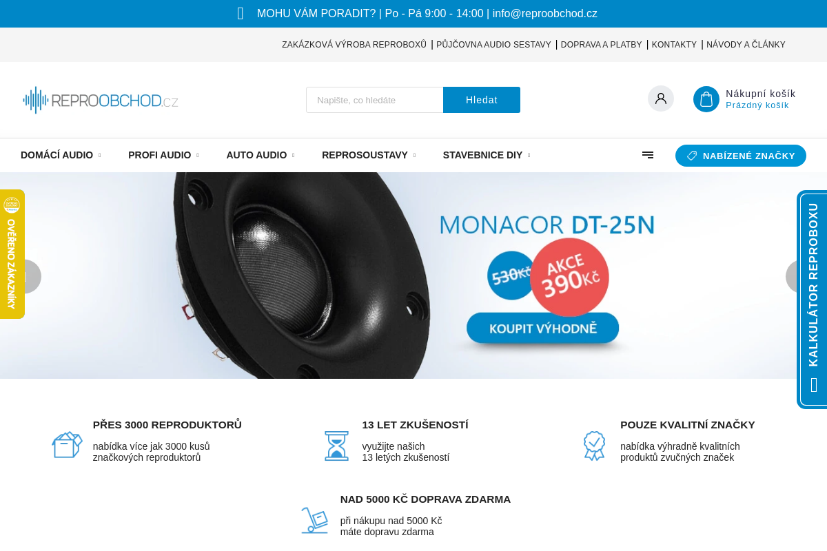The height and width of the screenshot is (551, 827).
Task: Click the Hledat search button
Action: click(482, 100)
